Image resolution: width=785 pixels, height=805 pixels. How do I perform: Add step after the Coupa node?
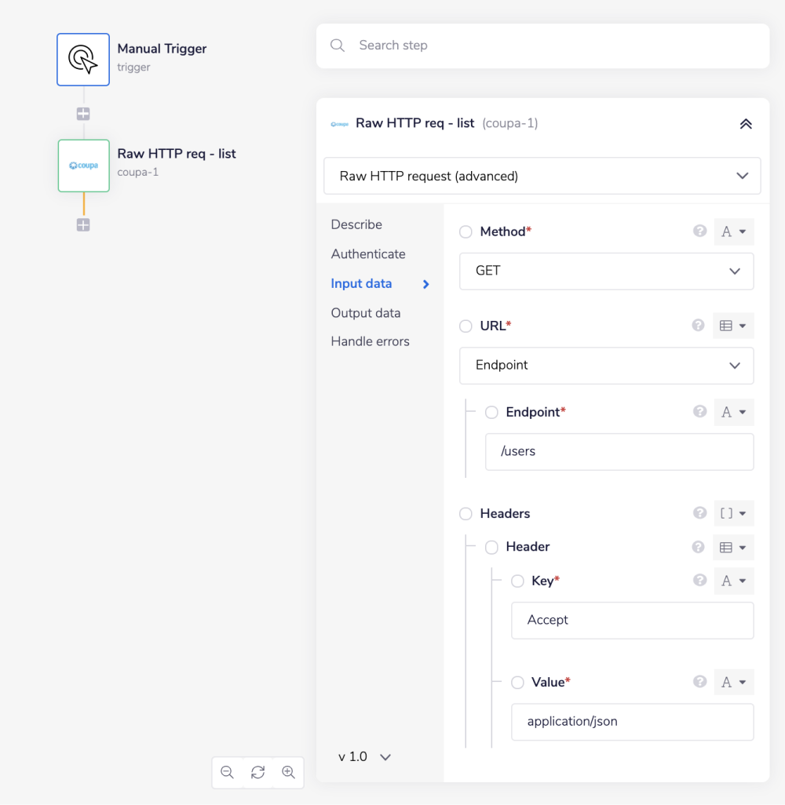pyautogui.click(x=83, y=225)
